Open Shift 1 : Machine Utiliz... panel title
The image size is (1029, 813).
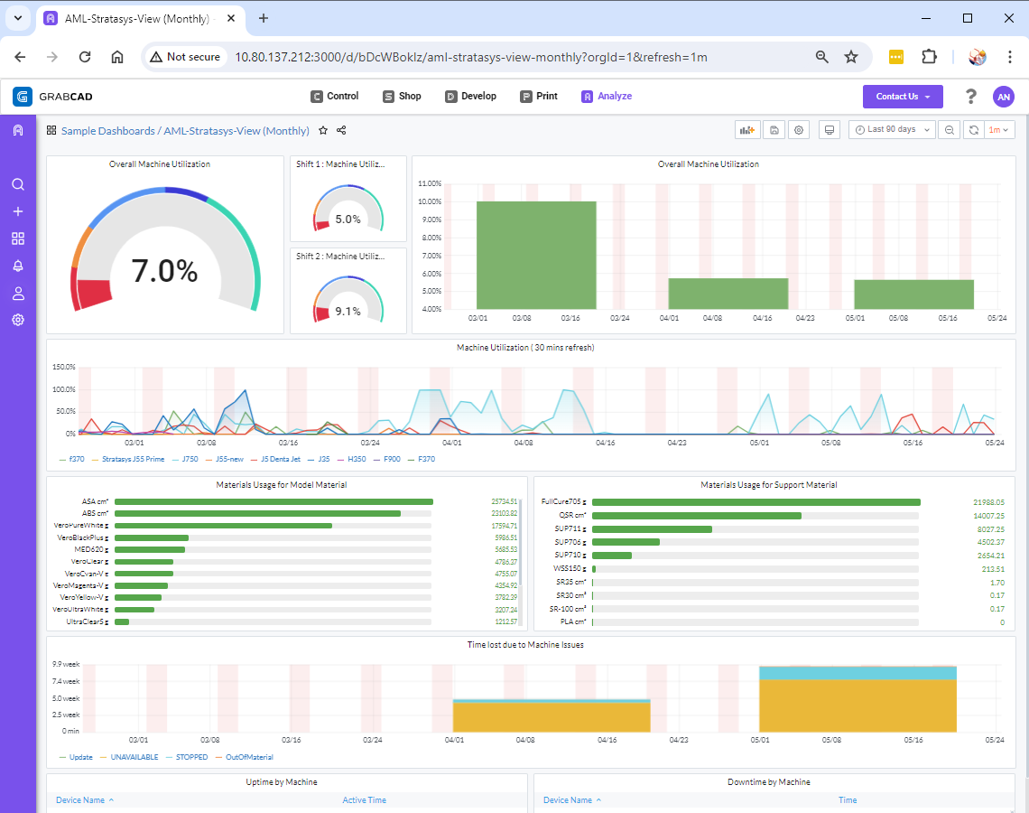tap(340, 164)
